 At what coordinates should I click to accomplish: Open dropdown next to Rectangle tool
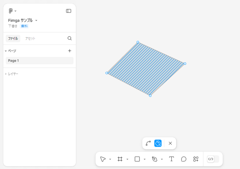pyautogui.click(x=144, y=159)
